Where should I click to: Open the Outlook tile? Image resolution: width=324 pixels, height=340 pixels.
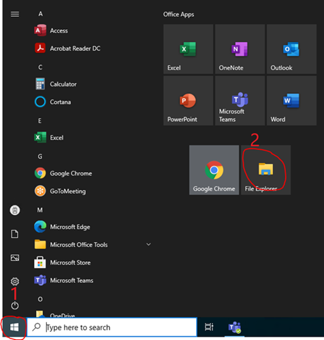click(x=291, y=49)
